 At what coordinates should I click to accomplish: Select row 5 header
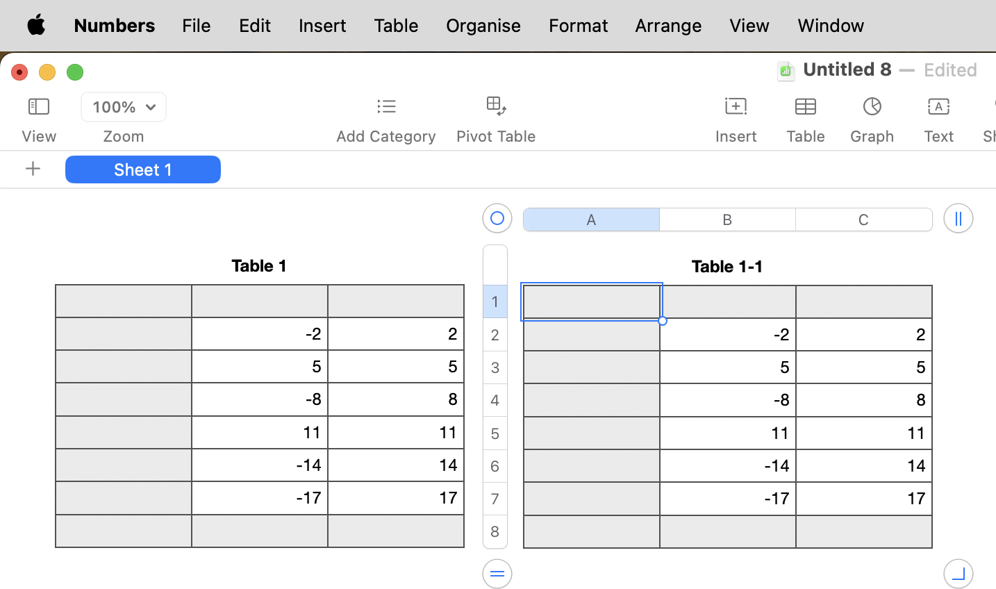click(495, 433)
